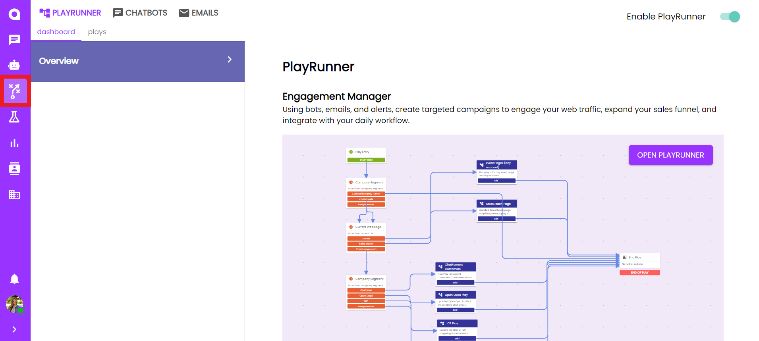Select the highlighted PlayRunner sidebar icon

[x=15, y=91]
